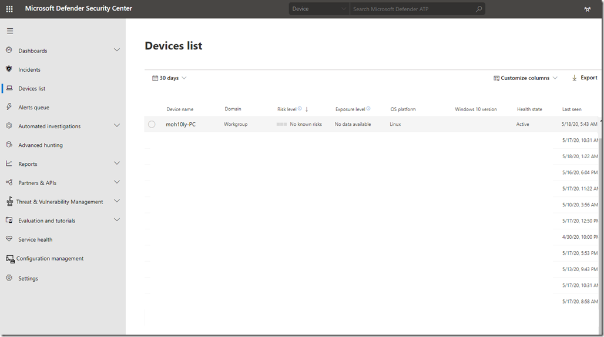Viewport: 604px width, 337px height.
Task: Open Configuration management in the sidebar
Action: (50, 259)
